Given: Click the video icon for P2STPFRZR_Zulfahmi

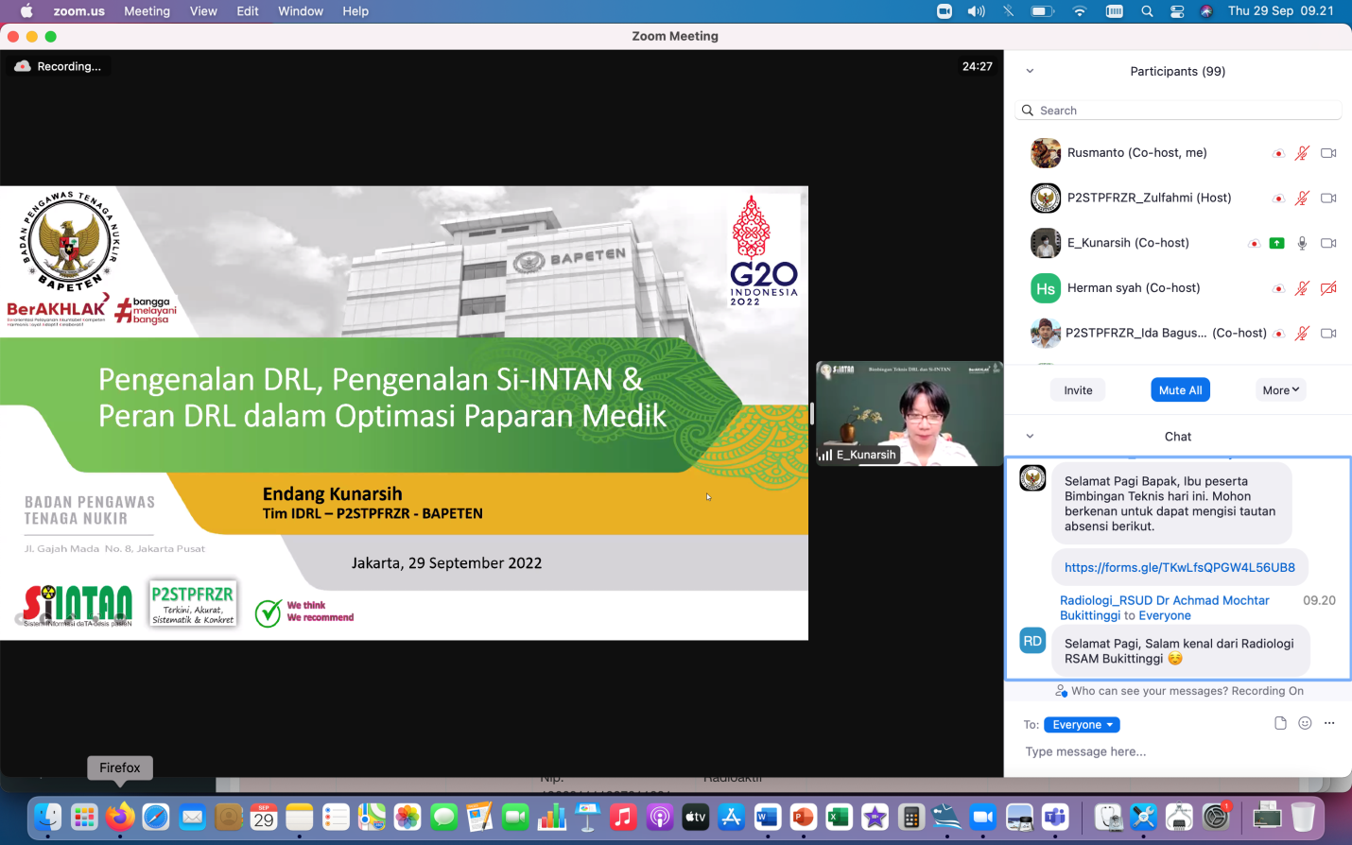Looking at the screenshot, I should [1328, 198].
